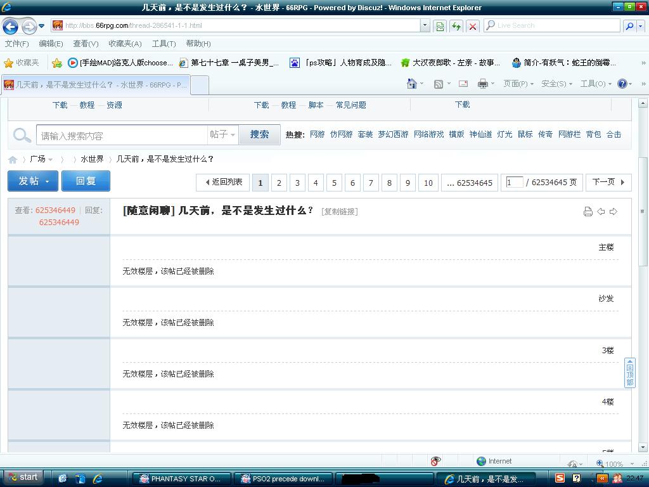The height and width of the screenshot is (487, 649).
Task: Open the 工具(O) command bar dropdown
Action: 596,84
